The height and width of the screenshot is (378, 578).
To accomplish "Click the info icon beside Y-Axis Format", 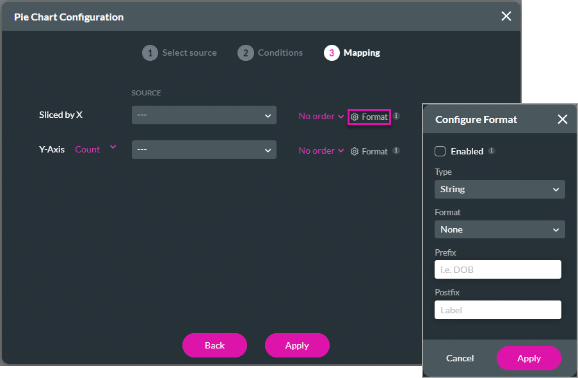I will click(x=396, y=151).
